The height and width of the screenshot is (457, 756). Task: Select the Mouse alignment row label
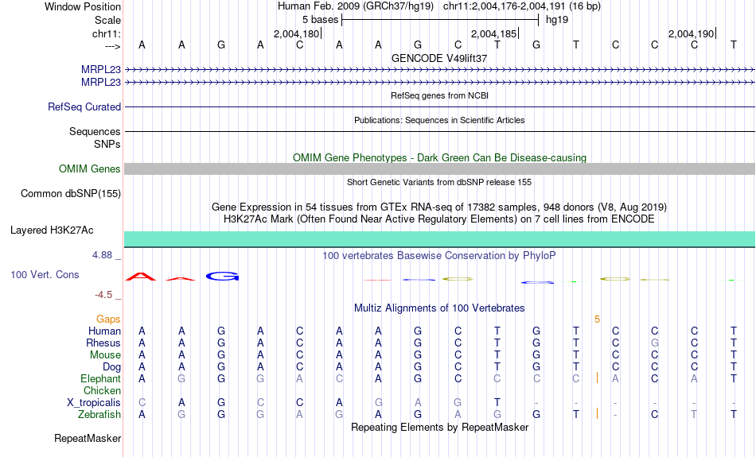click(105, 355)
